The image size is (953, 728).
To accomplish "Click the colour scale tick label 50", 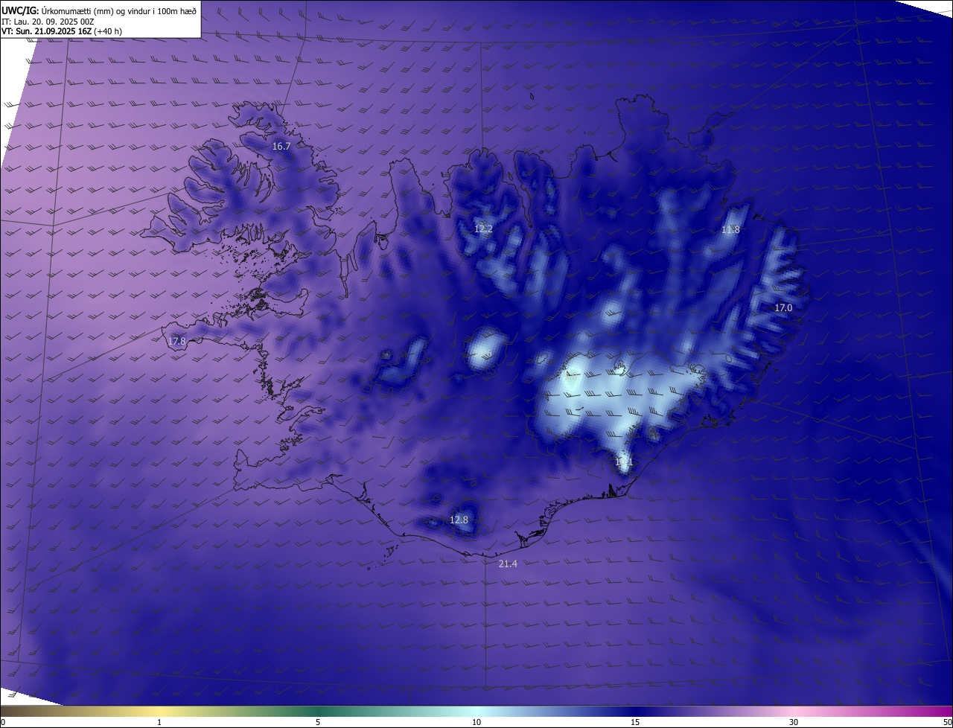I will tap(947, 722).
